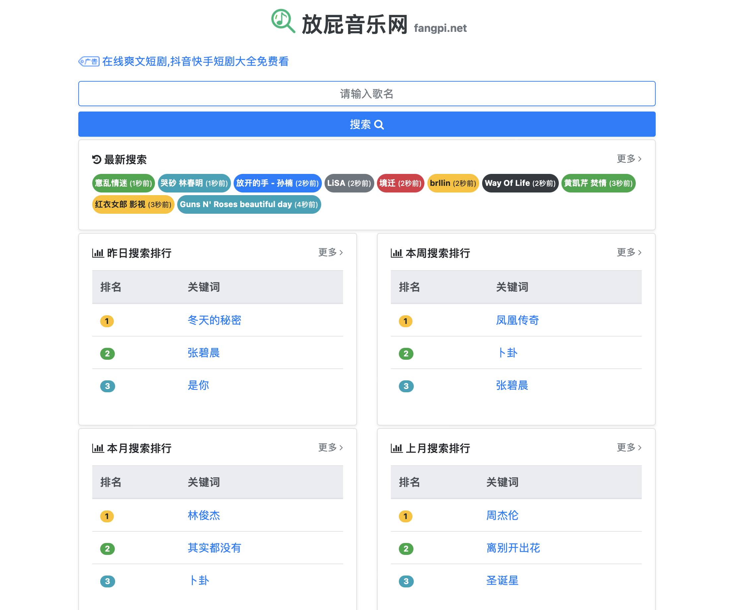Click the blue ad tag icon

89,62
